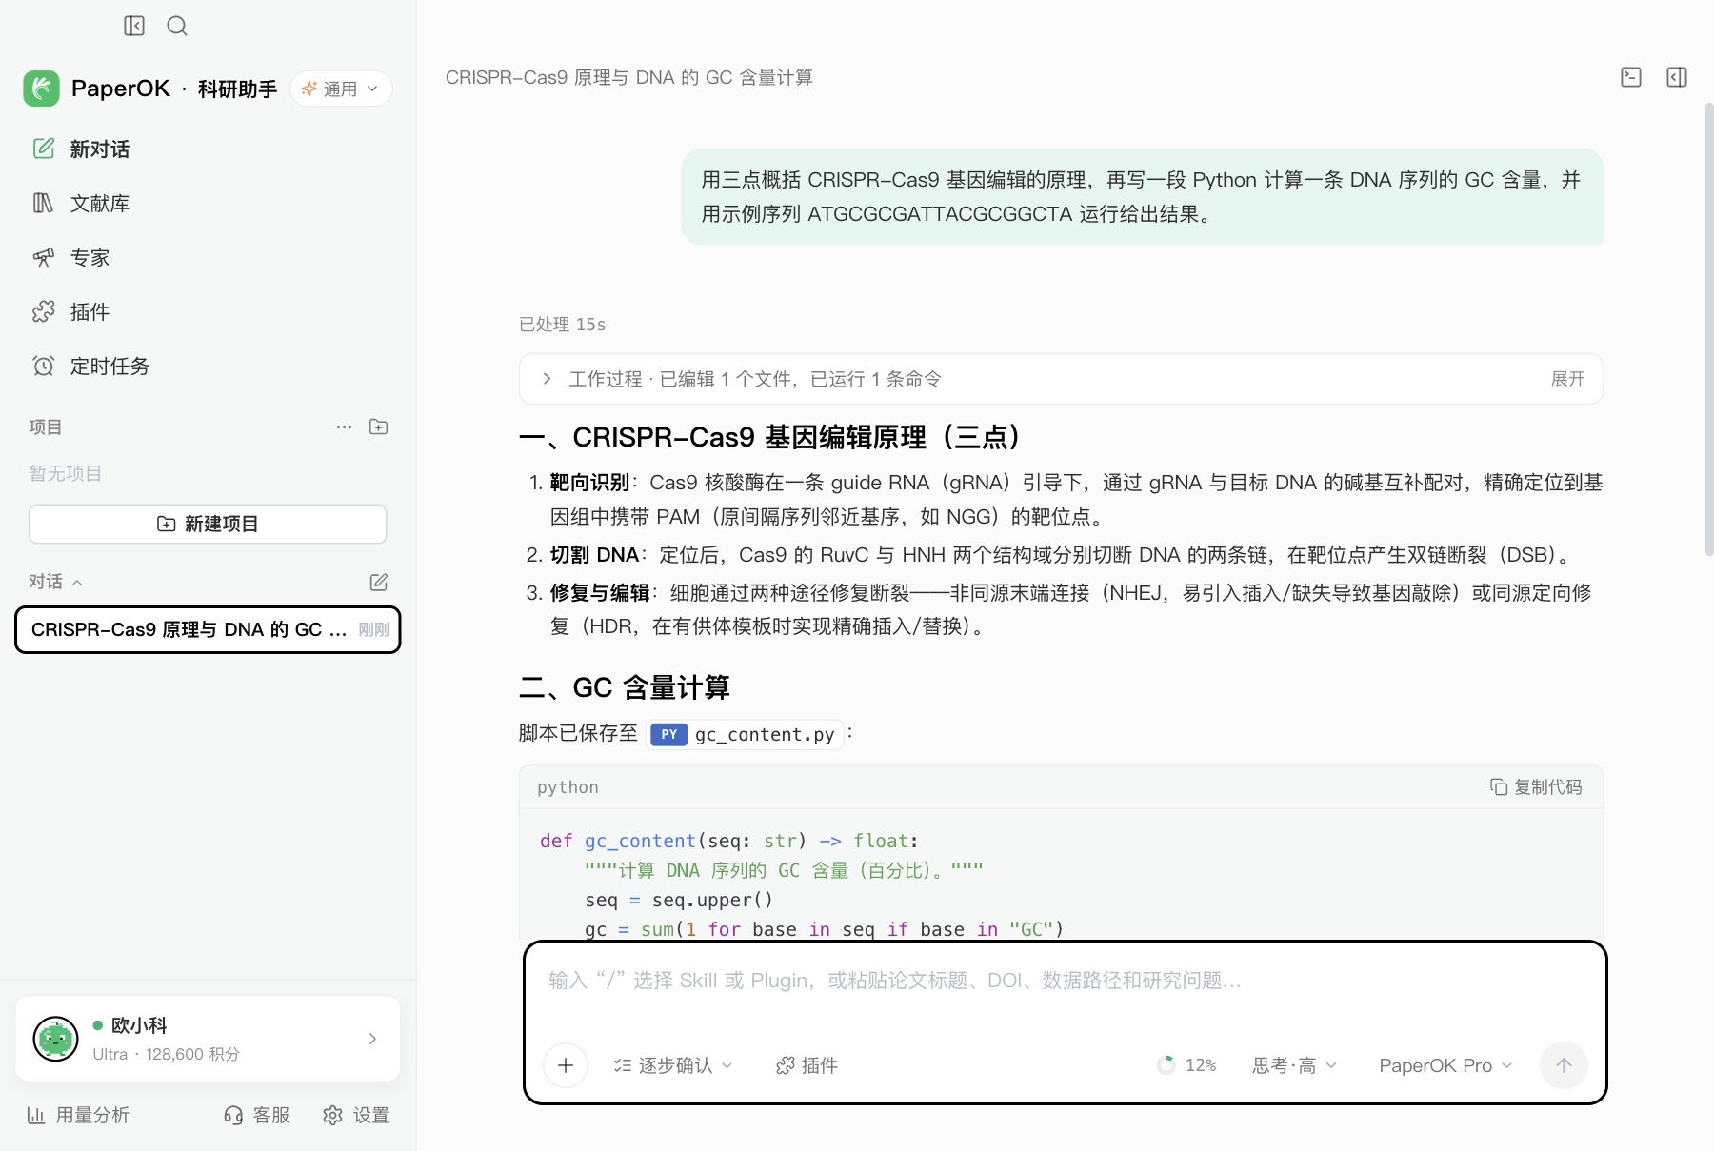
Task: Toggle the right side panel icon
Action: (x=1677, y=77)
